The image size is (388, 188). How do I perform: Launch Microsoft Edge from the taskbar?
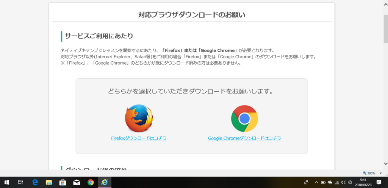pos(35,183)
